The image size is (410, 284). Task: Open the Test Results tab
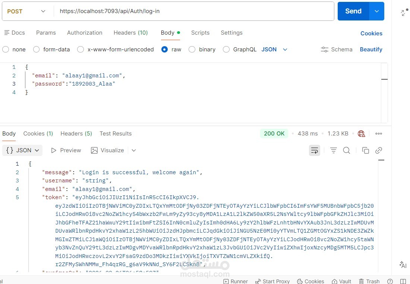click(x=116, y=133)
